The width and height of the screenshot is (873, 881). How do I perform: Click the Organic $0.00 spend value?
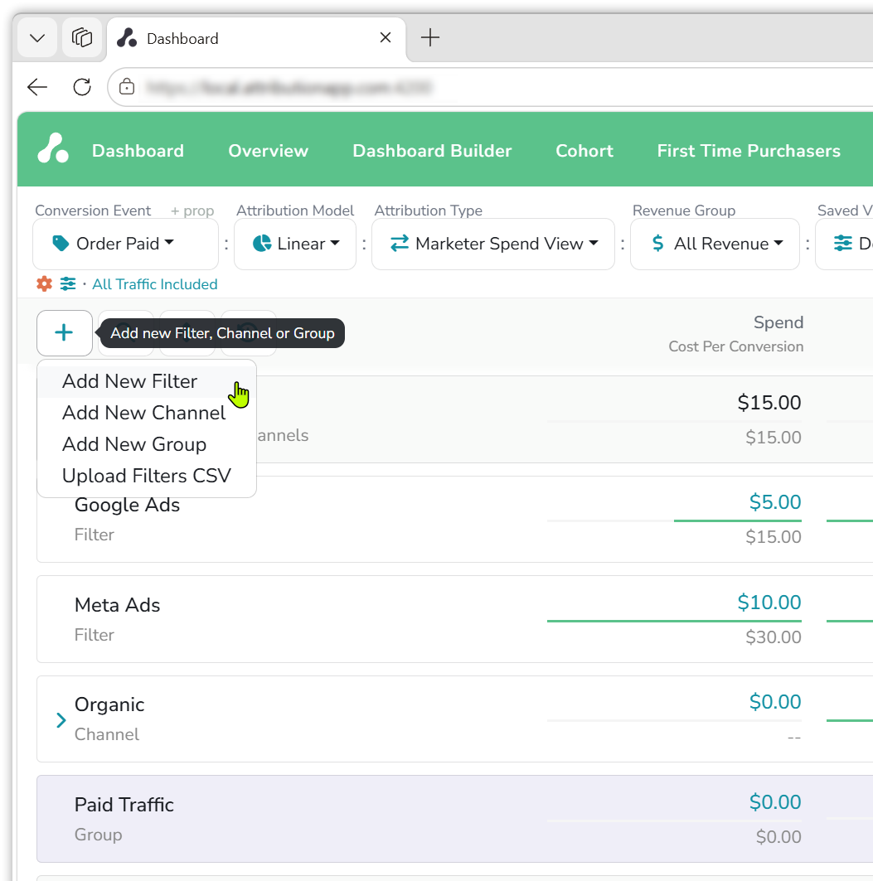(x=775, y=702)
